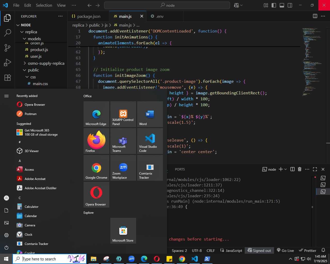Click the new terminal plus icon
The width and height of the screenshot is (330, 264).
pyautogui.click(x=281, y=169)
